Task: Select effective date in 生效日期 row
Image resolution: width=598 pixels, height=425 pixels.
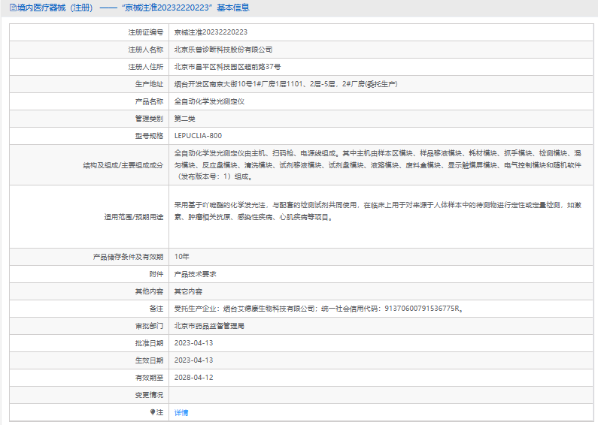Action: point(194,360)
